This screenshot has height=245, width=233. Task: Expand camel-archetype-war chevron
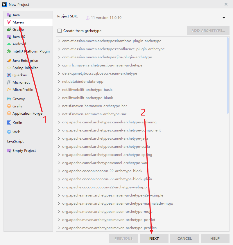pos(59,163)
